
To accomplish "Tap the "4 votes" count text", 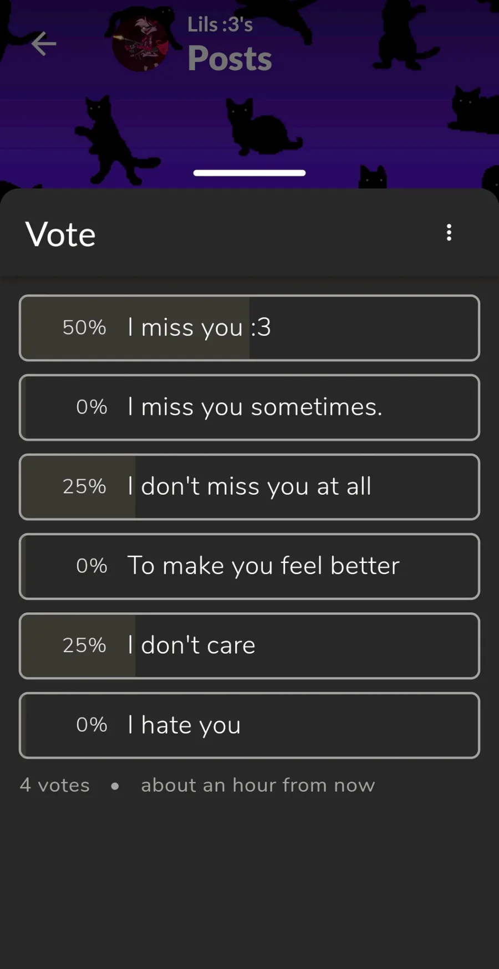I will tap(55, 785).
